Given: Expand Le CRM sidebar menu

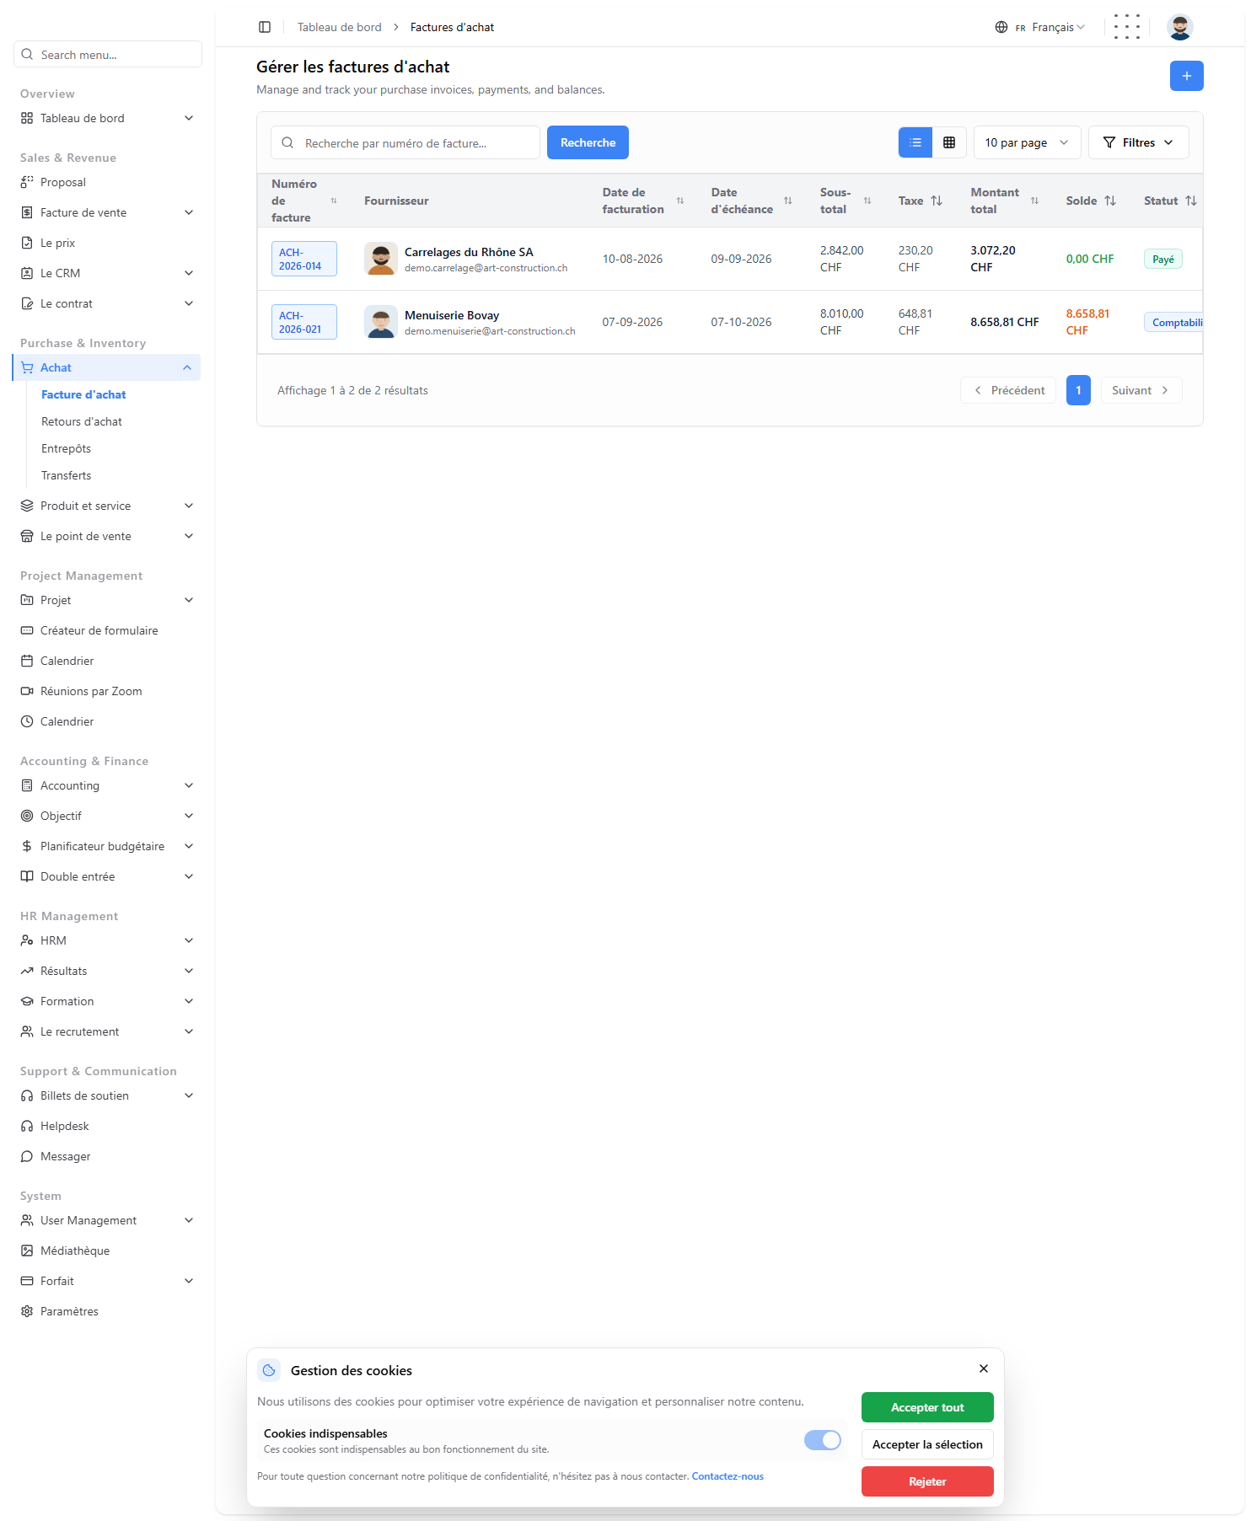Looking at the screenshot, I should click(x=108, y=273).
